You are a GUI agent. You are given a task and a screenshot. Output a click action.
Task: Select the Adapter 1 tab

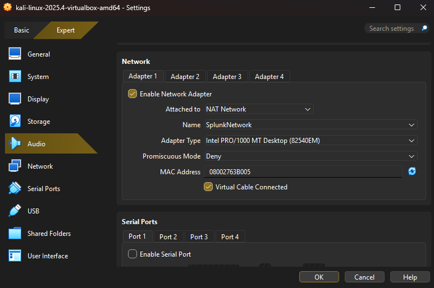click(x=143, y=76)
